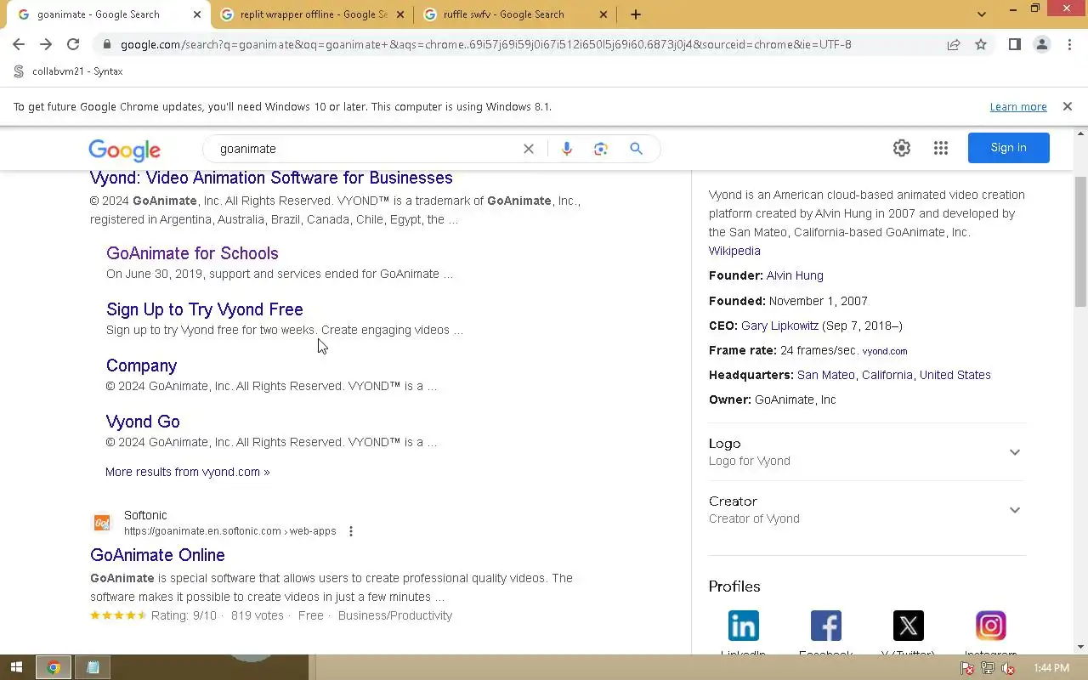Open the Chrome side panel
The width and height of the screenshot is (1088, 680).
coord(1014,44)
